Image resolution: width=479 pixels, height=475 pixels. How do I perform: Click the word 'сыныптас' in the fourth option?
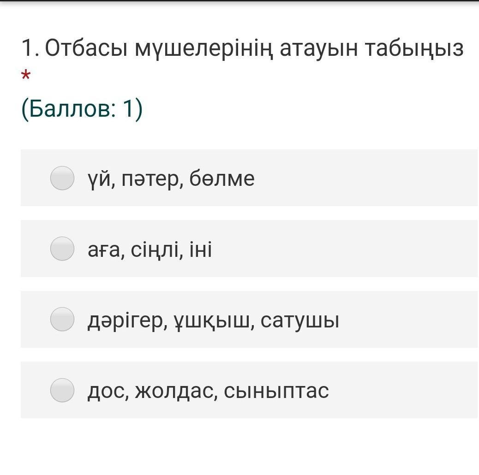tap(276, 391)
